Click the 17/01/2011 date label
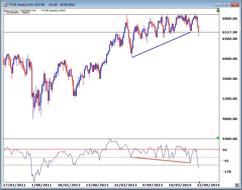This screenshot has height=190, width=242. 14,185
